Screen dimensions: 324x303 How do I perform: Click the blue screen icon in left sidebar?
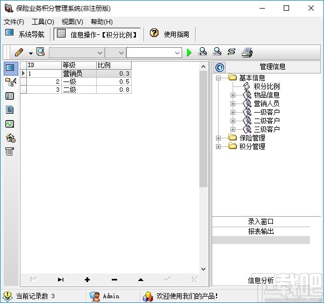coord(10,68)
